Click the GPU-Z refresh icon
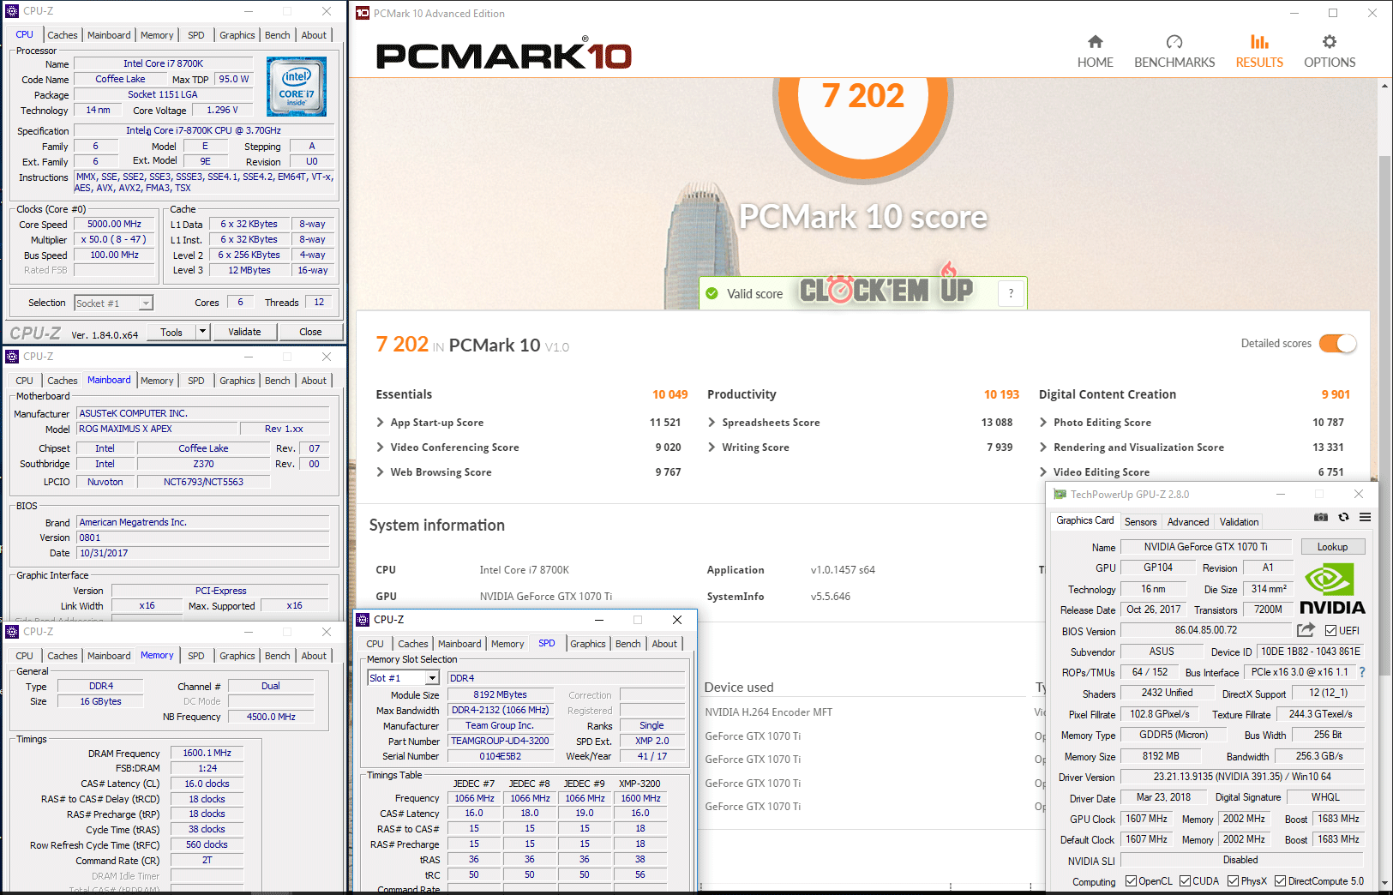This screenshot has height=895, width=1393. pyautogui.click(x=1343, y=517)
